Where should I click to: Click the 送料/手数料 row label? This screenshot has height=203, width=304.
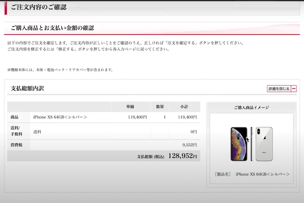coord(16,131)
